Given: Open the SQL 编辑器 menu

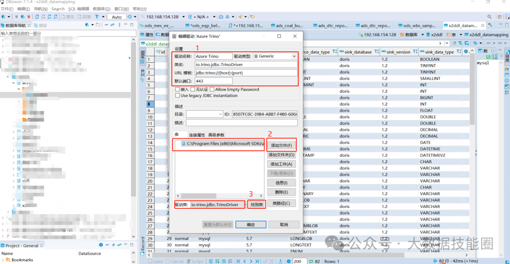Looking at the screenshot, I should [78, 9].
